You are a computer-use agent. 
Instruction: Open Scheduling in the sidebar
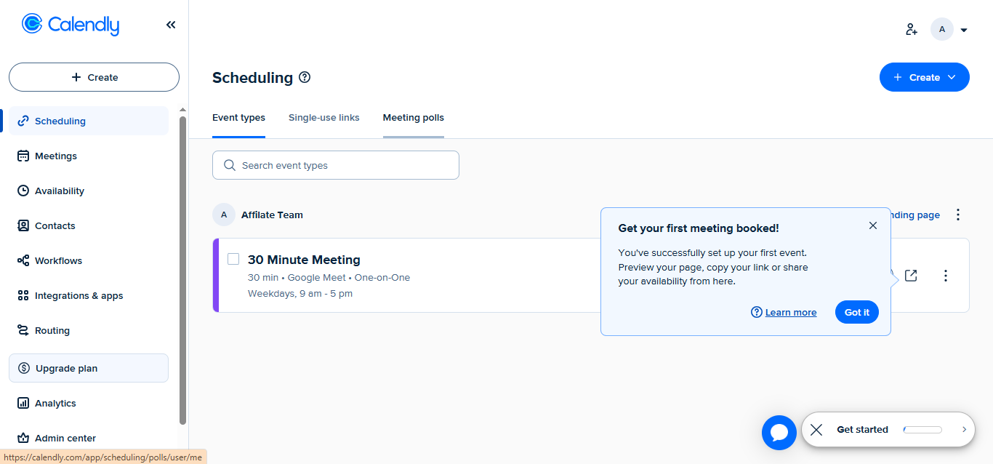pos(89,121)
